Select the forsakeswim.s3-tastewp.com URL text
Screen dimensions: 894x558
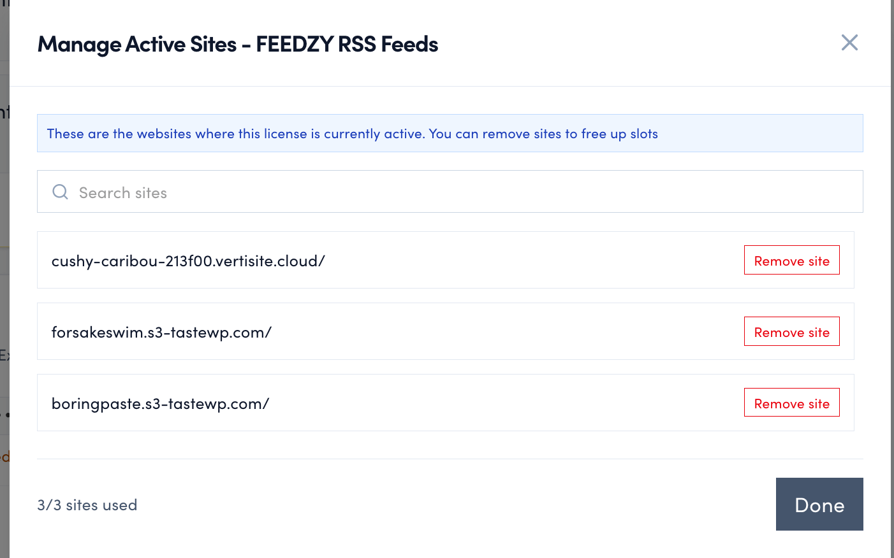point(161,333)
